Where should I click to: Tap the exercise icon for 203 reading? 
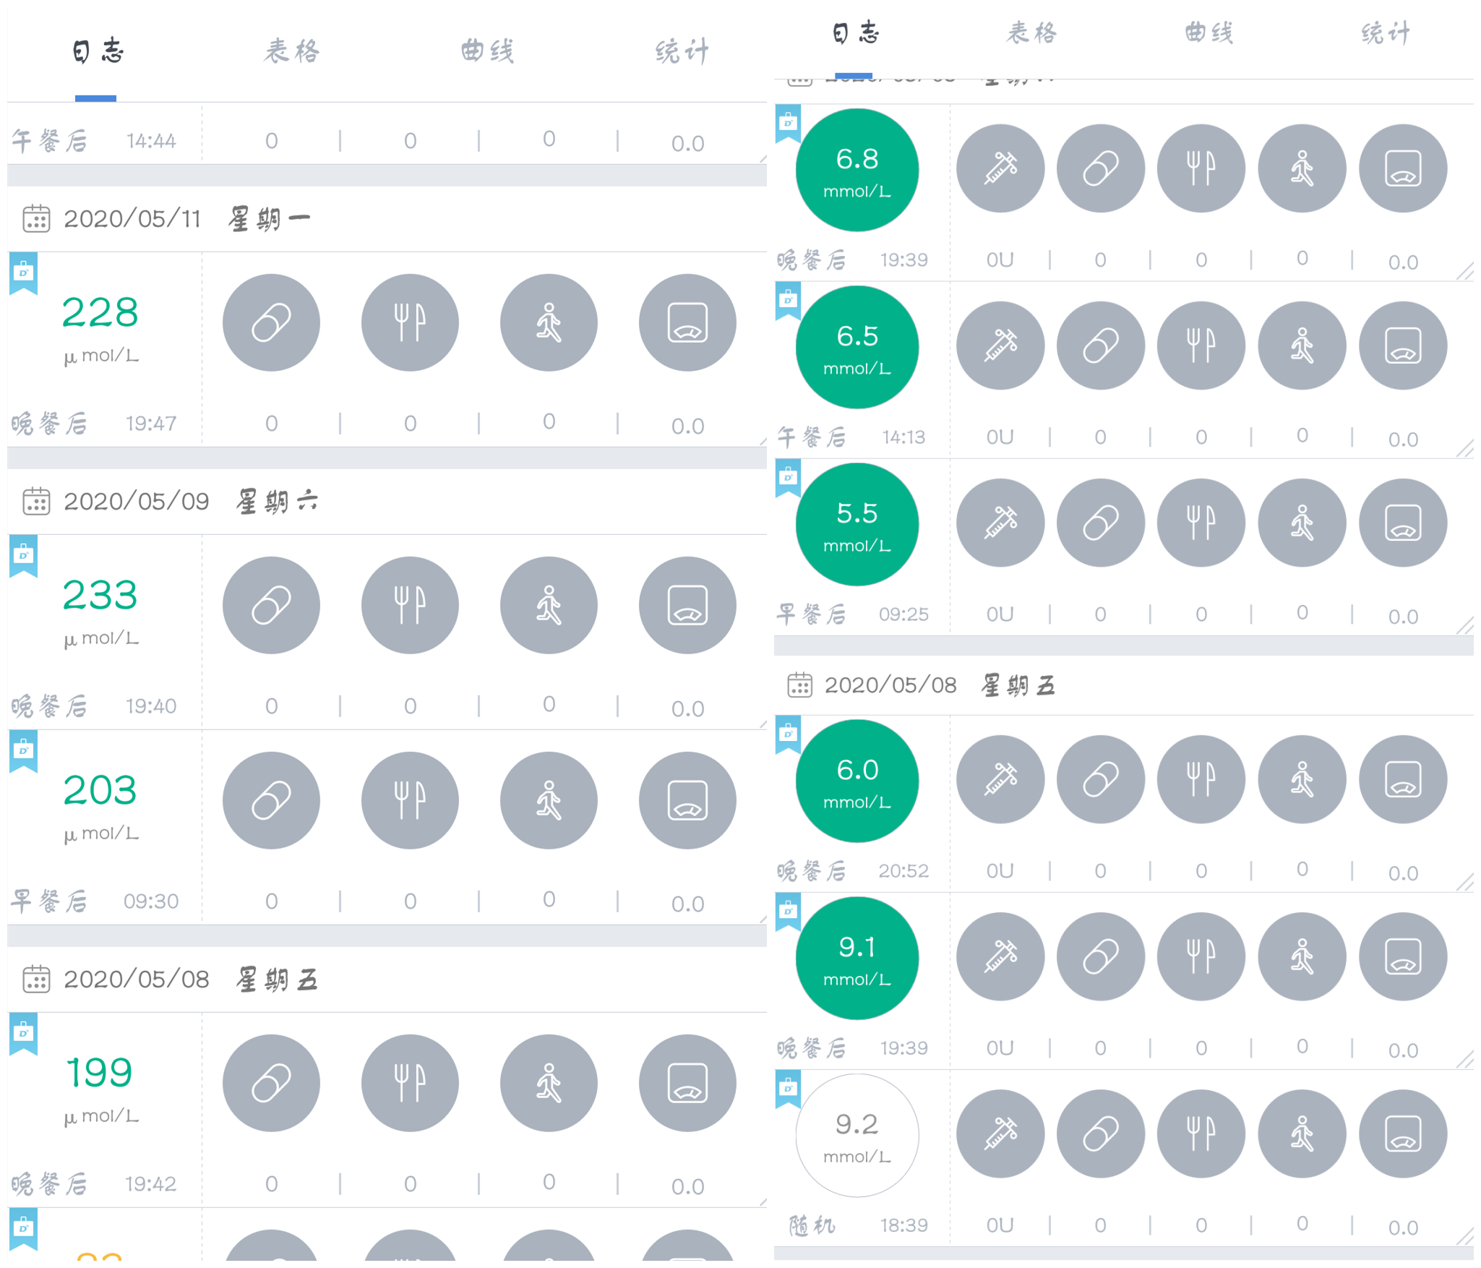(549, 800)
